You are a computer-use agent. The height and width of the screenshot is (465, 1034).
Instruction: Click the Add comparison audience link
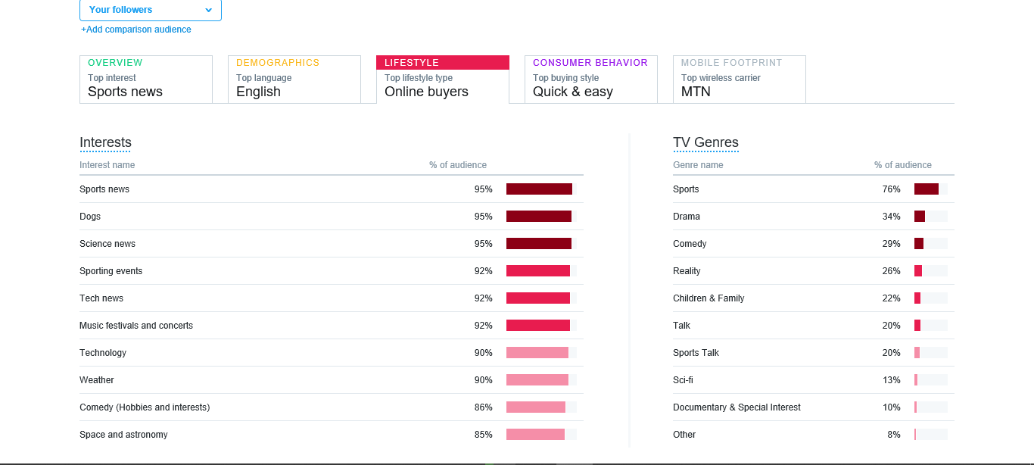pos(136,30)
